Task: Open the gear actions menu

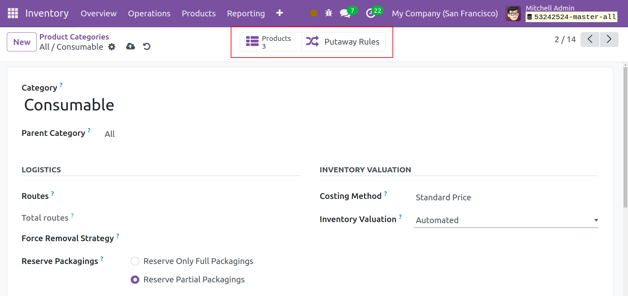Action: [112, 47]
